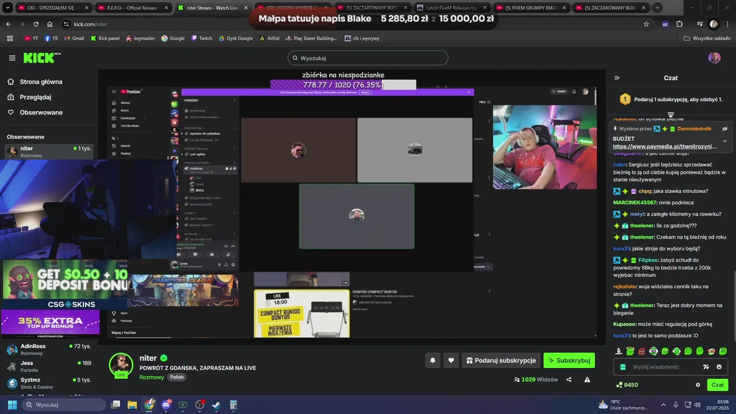Image resolution: width=736 pixels, height=414 pixels.
Task: Click the Kick logo
Action: tap(41, 57)
